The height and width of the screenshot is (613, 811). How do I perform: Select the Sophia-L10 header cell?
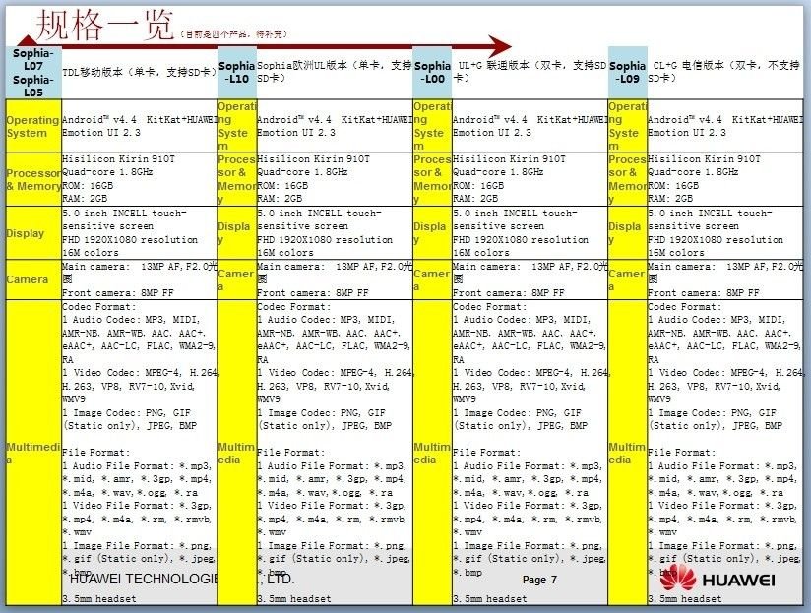237,73
